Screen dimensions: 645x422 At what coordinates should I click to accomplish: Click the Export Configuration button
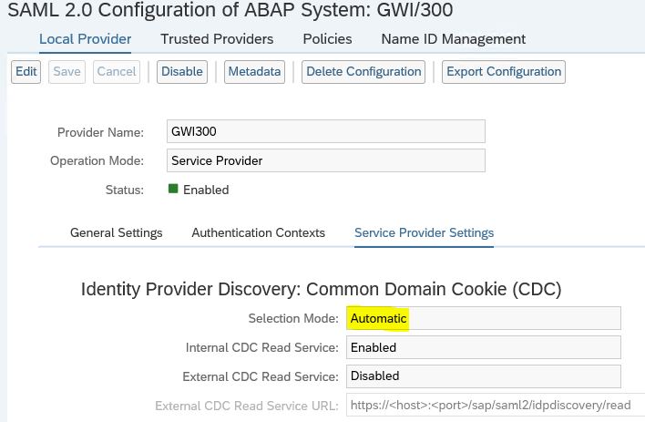pyautogui.click(x=504, y=72)
